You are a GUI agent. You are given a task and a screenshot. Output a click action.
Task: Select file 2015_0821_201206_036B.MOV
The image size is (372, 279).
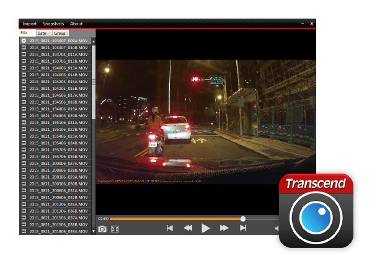(x=56, y=211)
